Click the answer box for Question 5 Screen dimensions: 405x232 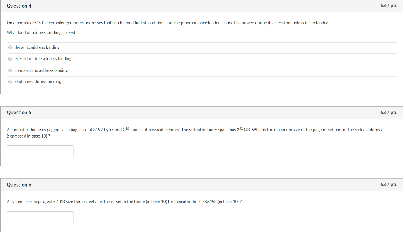40,151
